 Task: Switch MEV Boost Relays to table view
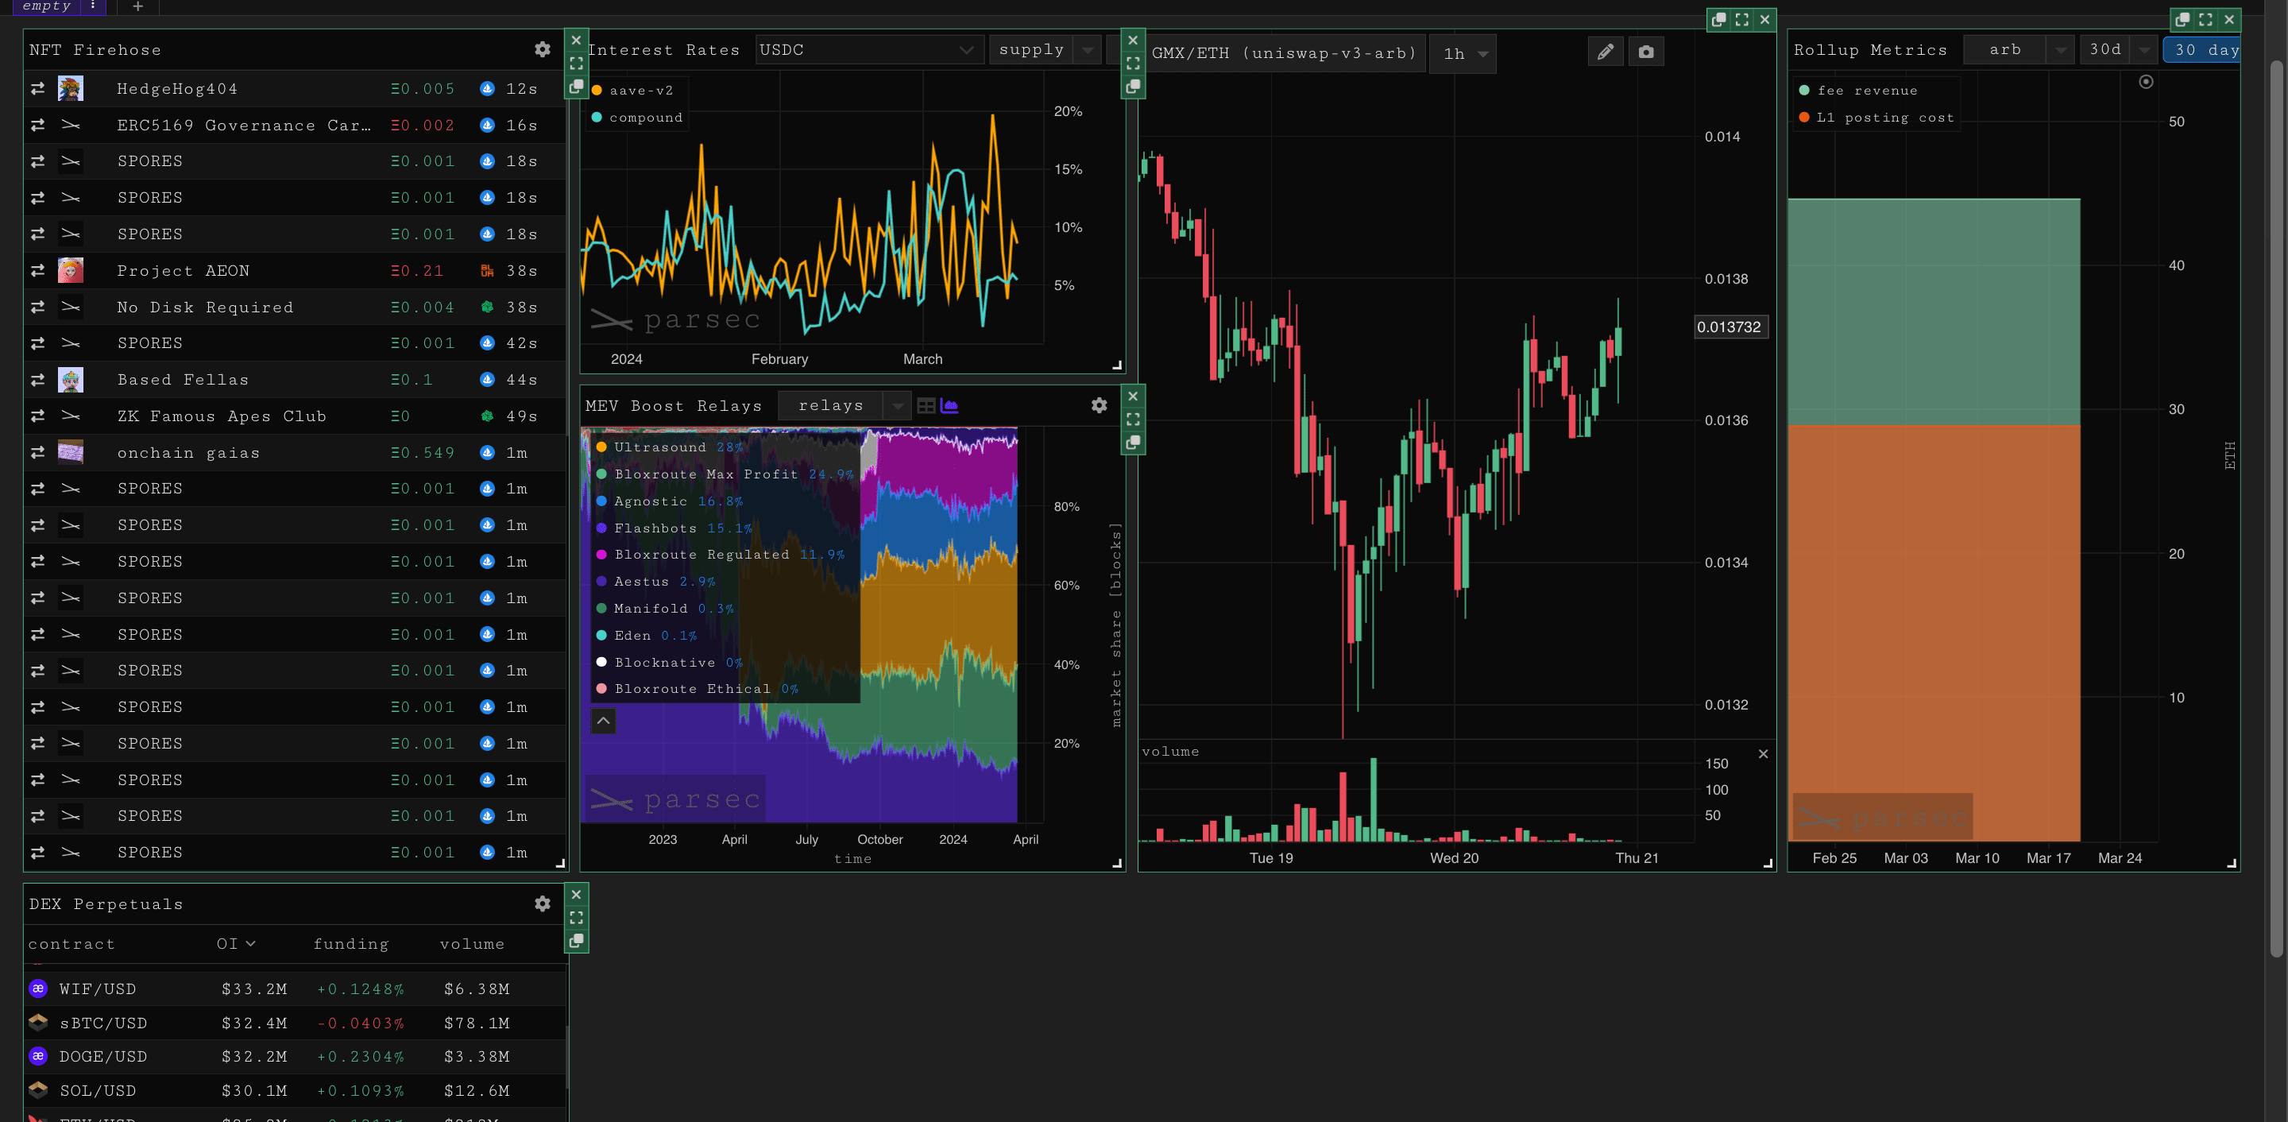tap(926, 406)
